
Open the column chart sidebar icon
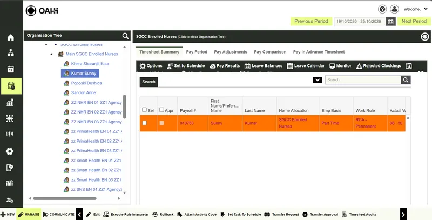(10, 183)
